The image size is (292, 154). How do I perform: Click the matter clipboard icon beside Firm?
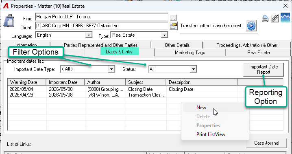tap(9, 21)
